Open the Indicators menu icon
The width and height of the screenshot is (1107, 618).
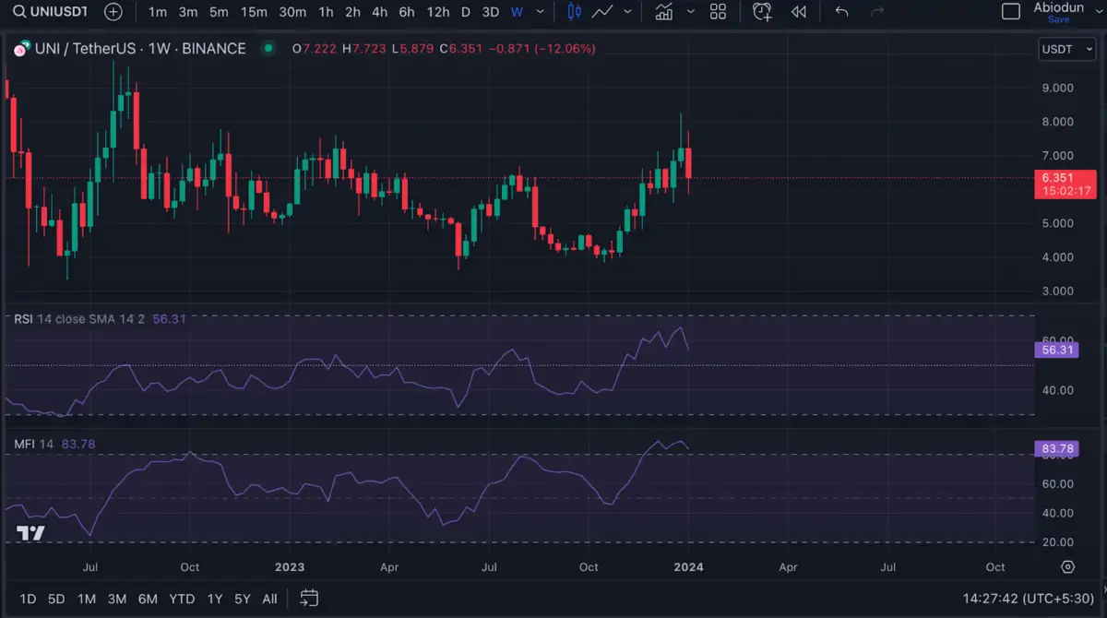(x=663, y=12)
